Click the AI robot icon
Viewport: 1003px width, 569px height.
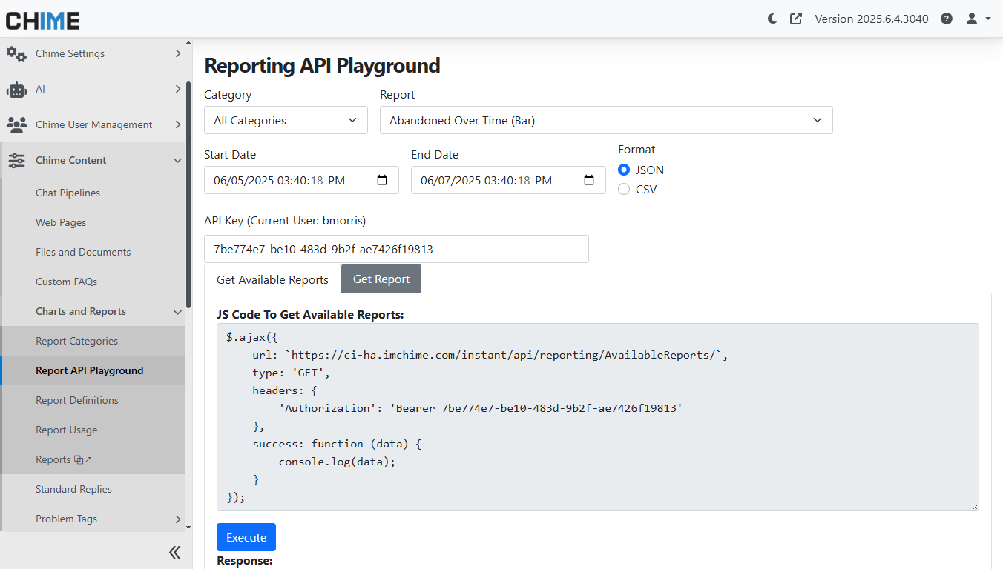coord(16,89)
